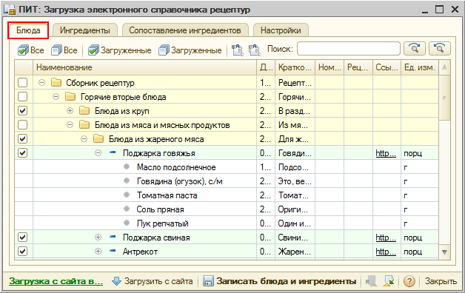Screen dimensions: 465x293
Task: Click the blue download arrow icon
Action: [116, 281]
